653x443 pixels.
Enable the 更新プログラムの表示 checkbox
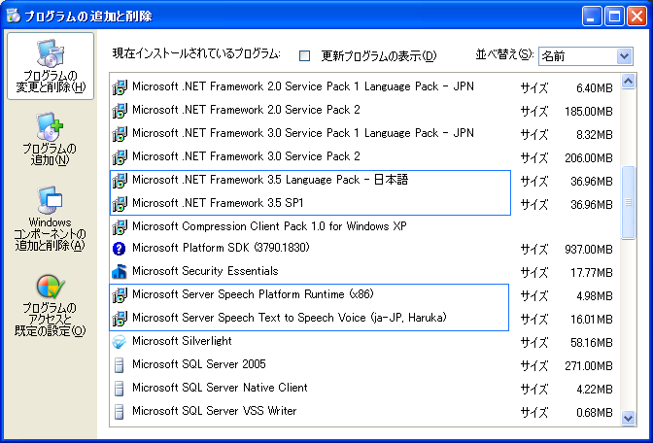tap(304, 55)
